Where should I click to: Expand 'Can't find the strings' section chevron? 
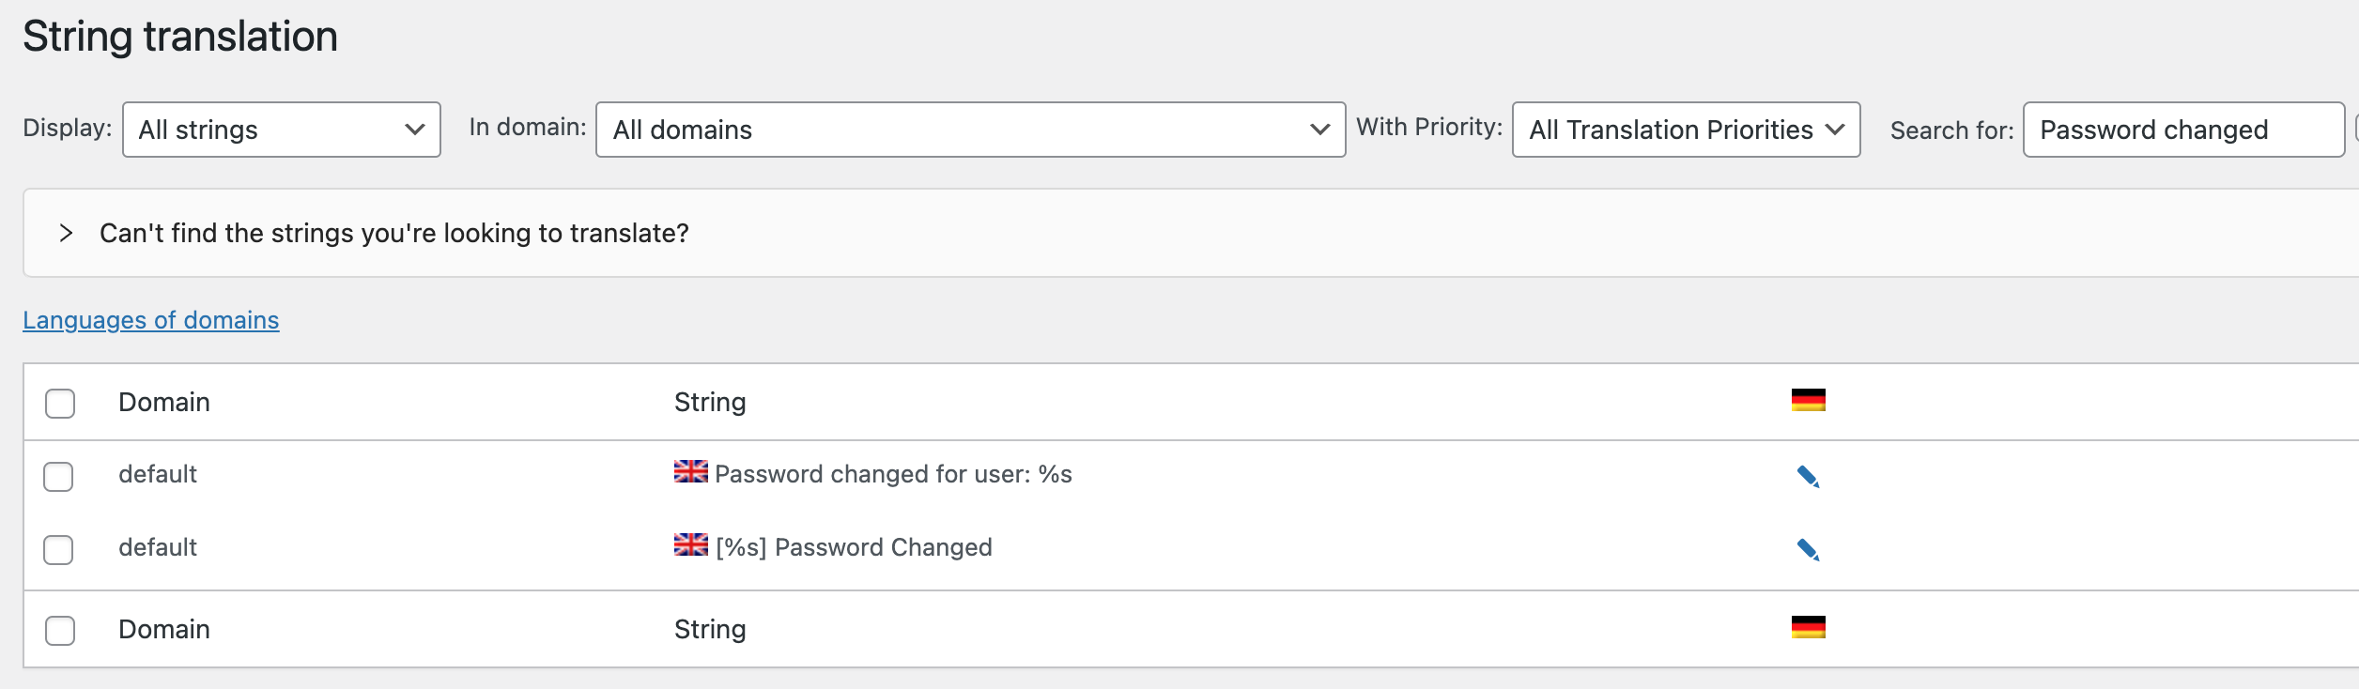[66, 233]
